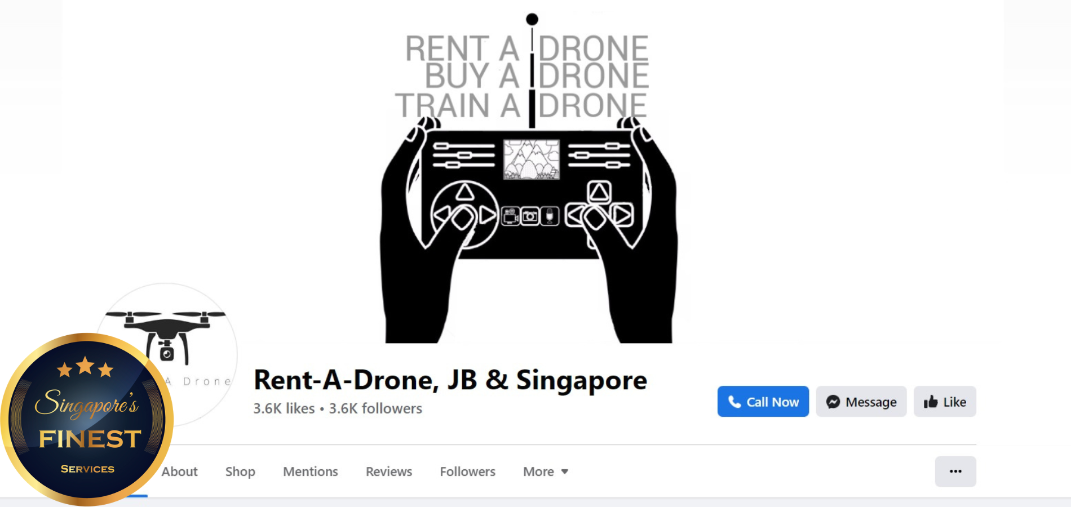The width and height of the screenshot is (1071, 507).
Task: Open the mountain screen on controller image
Action: [x=531, y=159]
